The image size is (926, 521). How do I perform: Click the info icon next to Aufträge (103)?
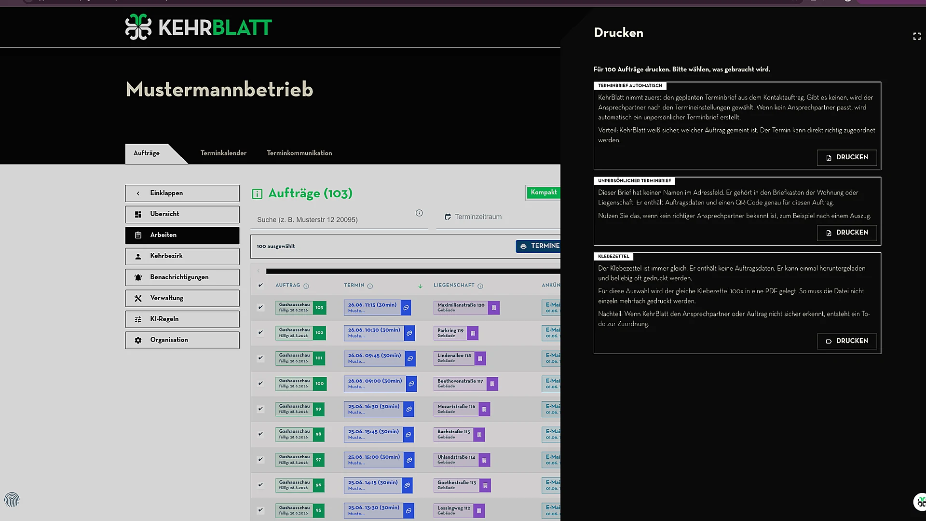point(257,194)
